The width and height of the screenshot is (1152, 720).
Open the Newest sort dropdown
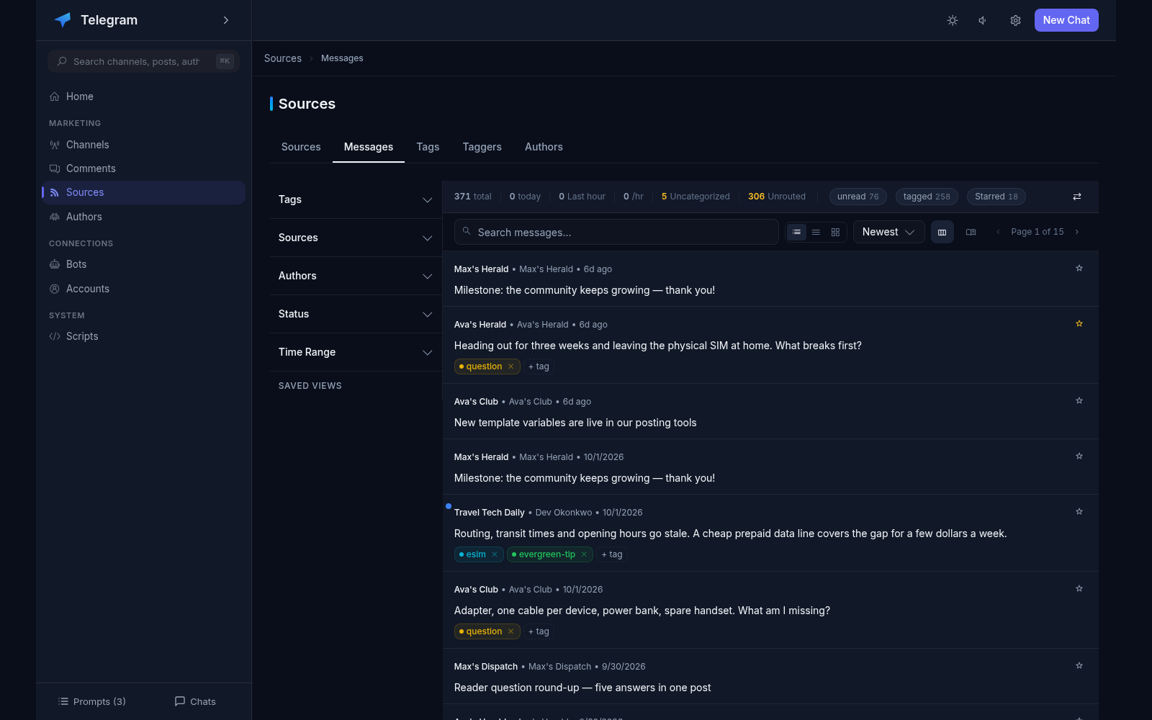(888, 232)
